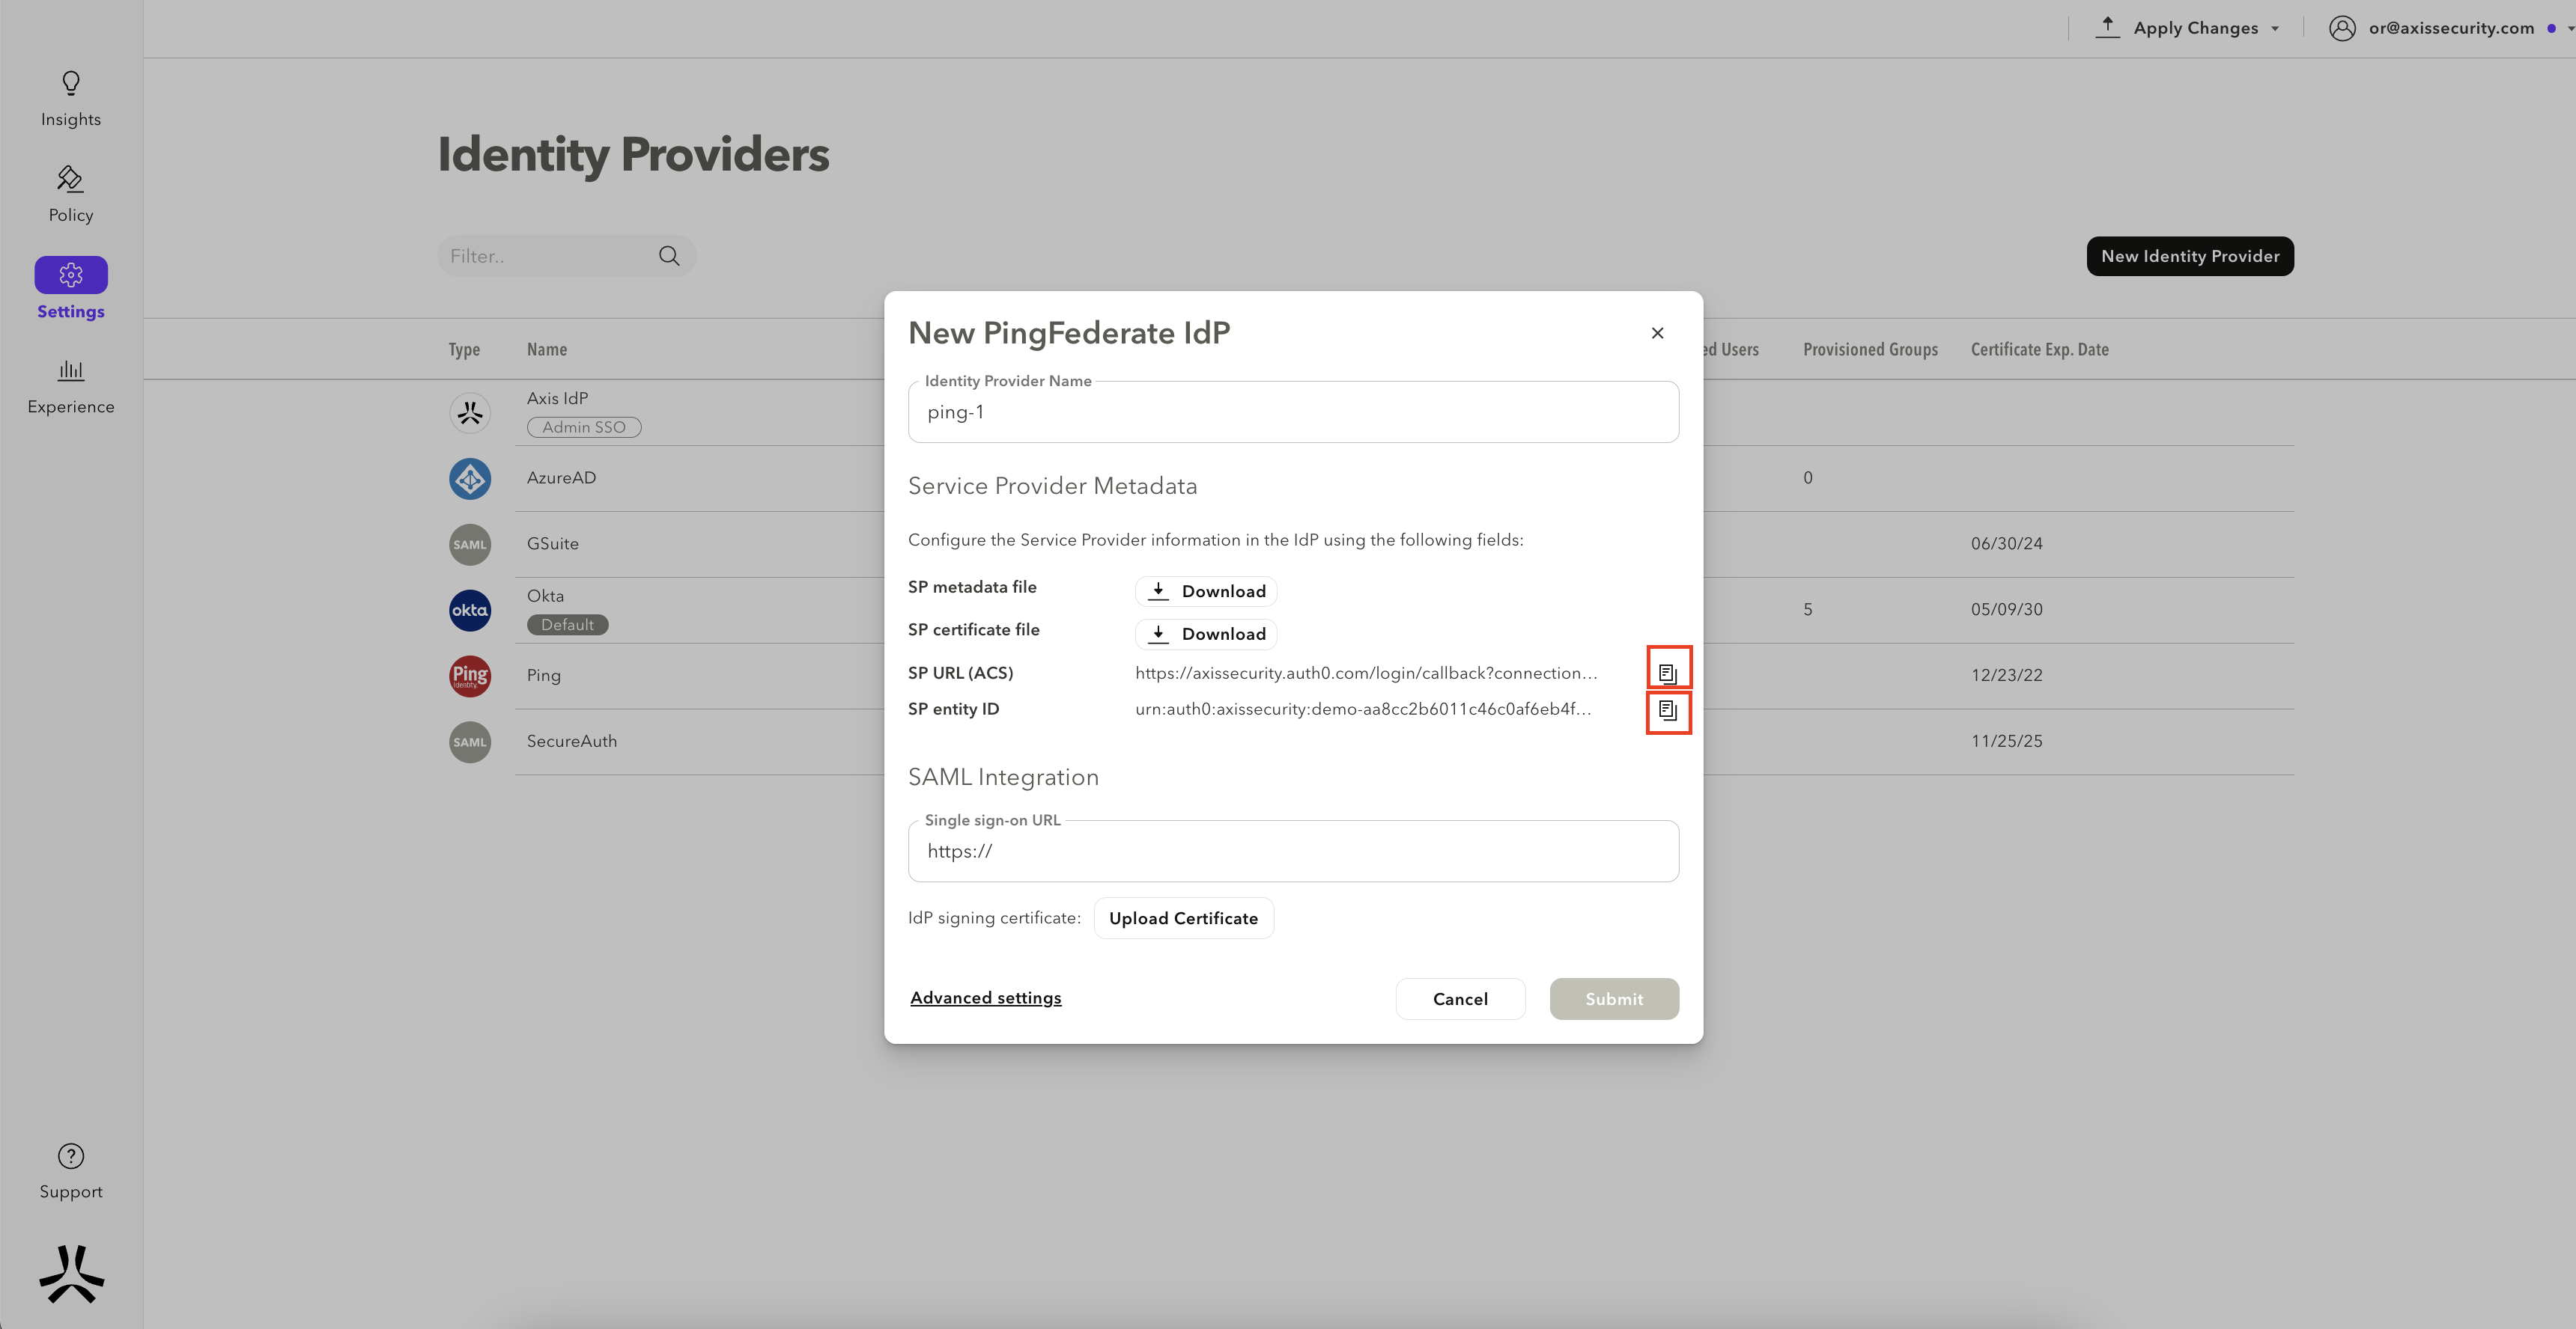
Task: Click the New Identity Provider button
Action: (x=2190, y=256)
